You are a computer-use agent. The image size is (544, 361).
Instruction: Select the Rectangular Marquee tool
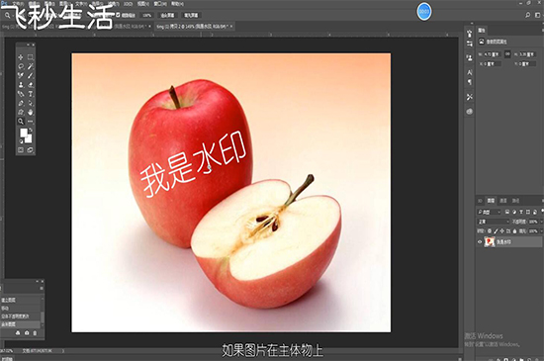click(x=31, y=57)
